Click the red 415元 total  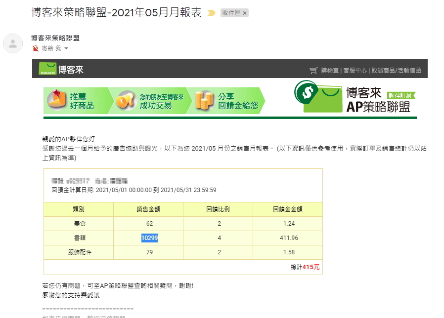311,267
